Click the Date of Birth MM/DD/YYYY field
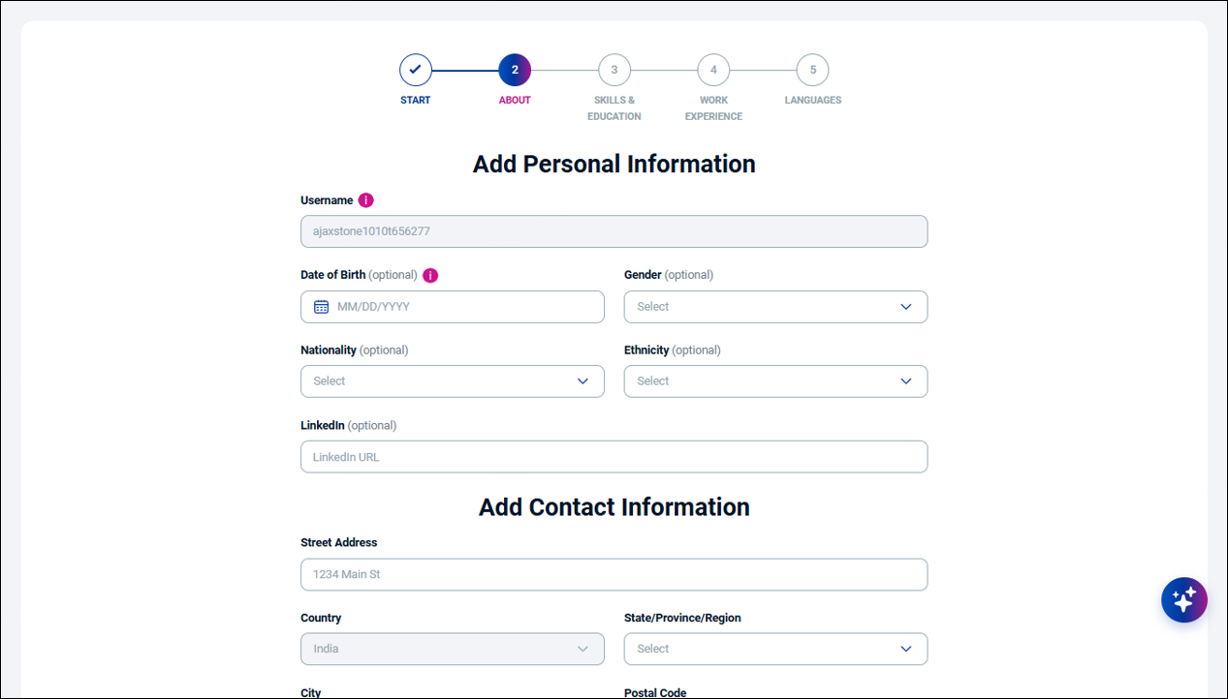Viewport: 1228px width, 699px height. click(x=465, y=307)
